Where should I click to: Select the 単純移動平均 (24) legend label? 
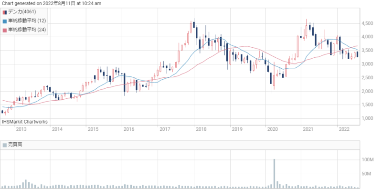pos(27,30)
